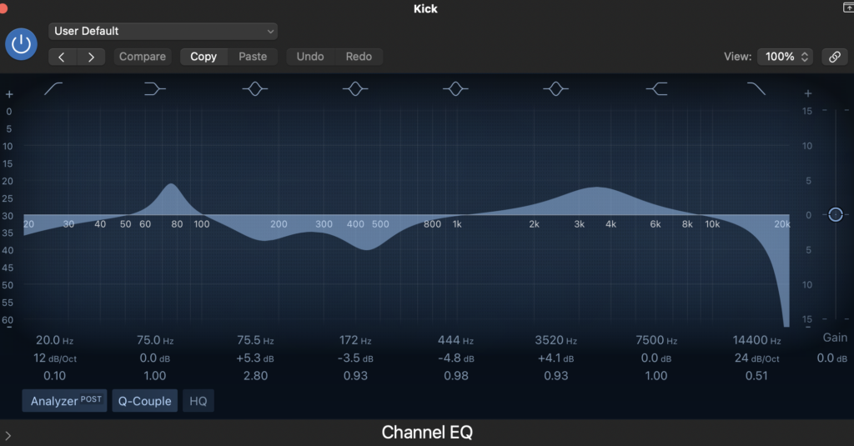Expand the disclosure arrow at bottom left
Viewport: 854px width, 446px height.
[8, 434]
